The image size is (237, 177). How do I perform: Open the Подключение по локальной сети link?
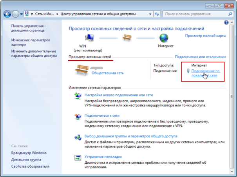pyautogui.click(x=206, y=73)
